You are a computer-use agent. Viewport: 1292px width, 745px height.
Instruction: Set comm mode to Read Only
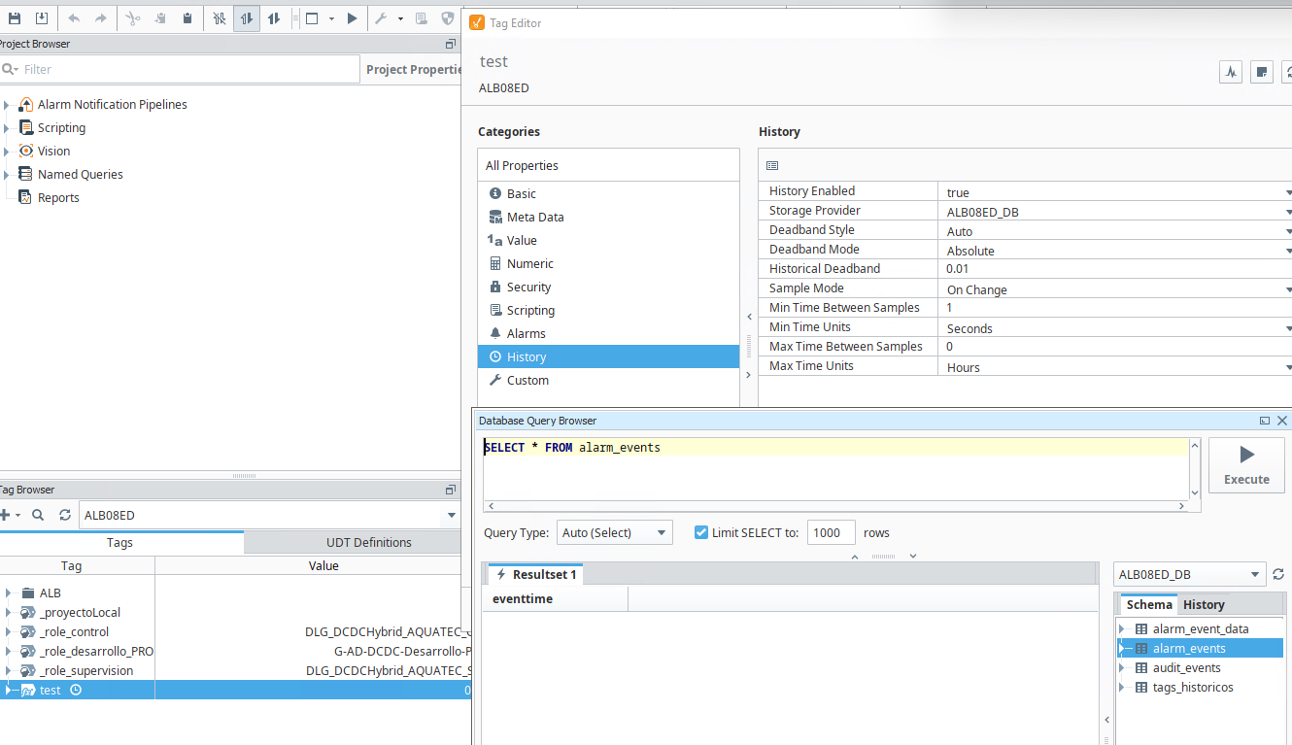[x=247, y=18]
